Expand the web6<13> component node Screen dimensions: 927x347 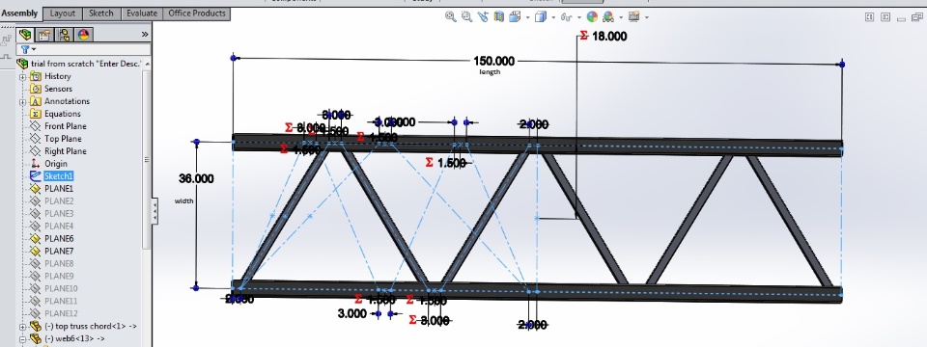(22, 339)
